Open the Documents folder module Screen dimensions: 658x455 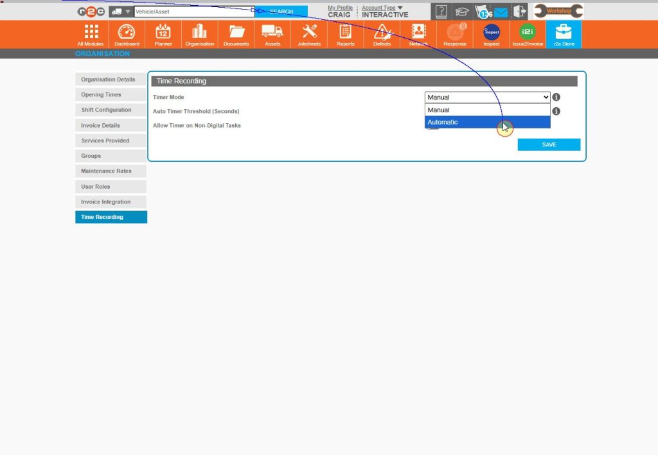pyautogui.click(x=236, y=35)
